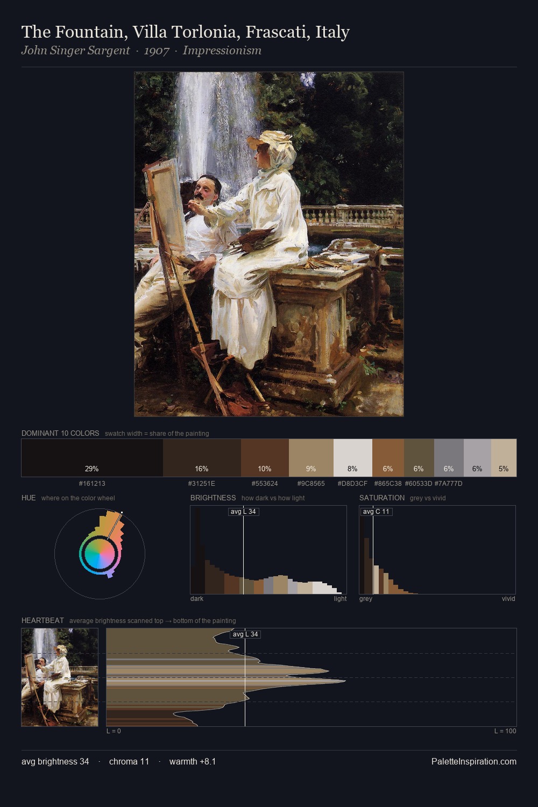Select the 10% brown swatch #553624
This screenshot has width=538, height=807.
click(265, 458)
